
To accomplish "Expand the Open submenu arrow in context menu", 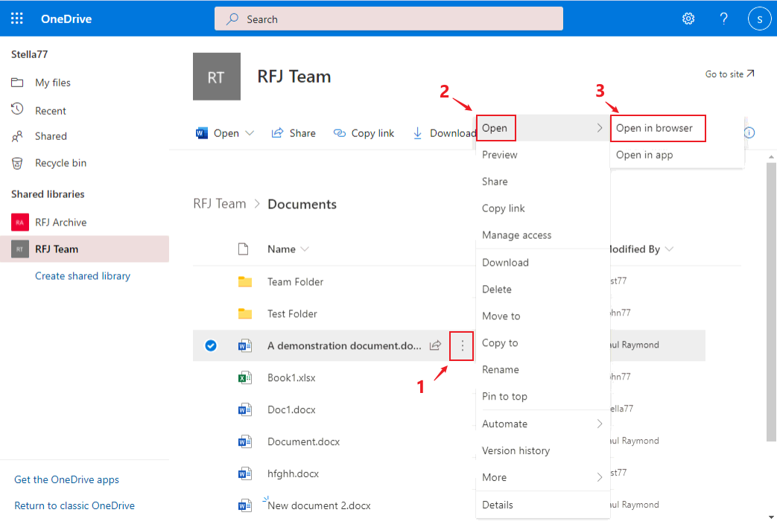I will coord(600,128).
